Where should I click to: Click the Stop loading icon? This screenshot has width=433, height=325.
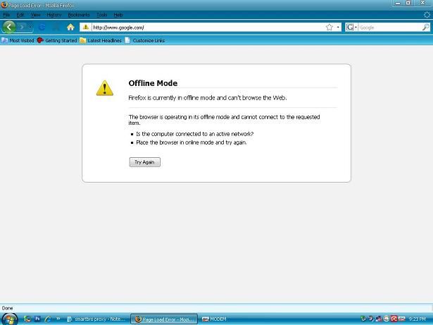56,27
